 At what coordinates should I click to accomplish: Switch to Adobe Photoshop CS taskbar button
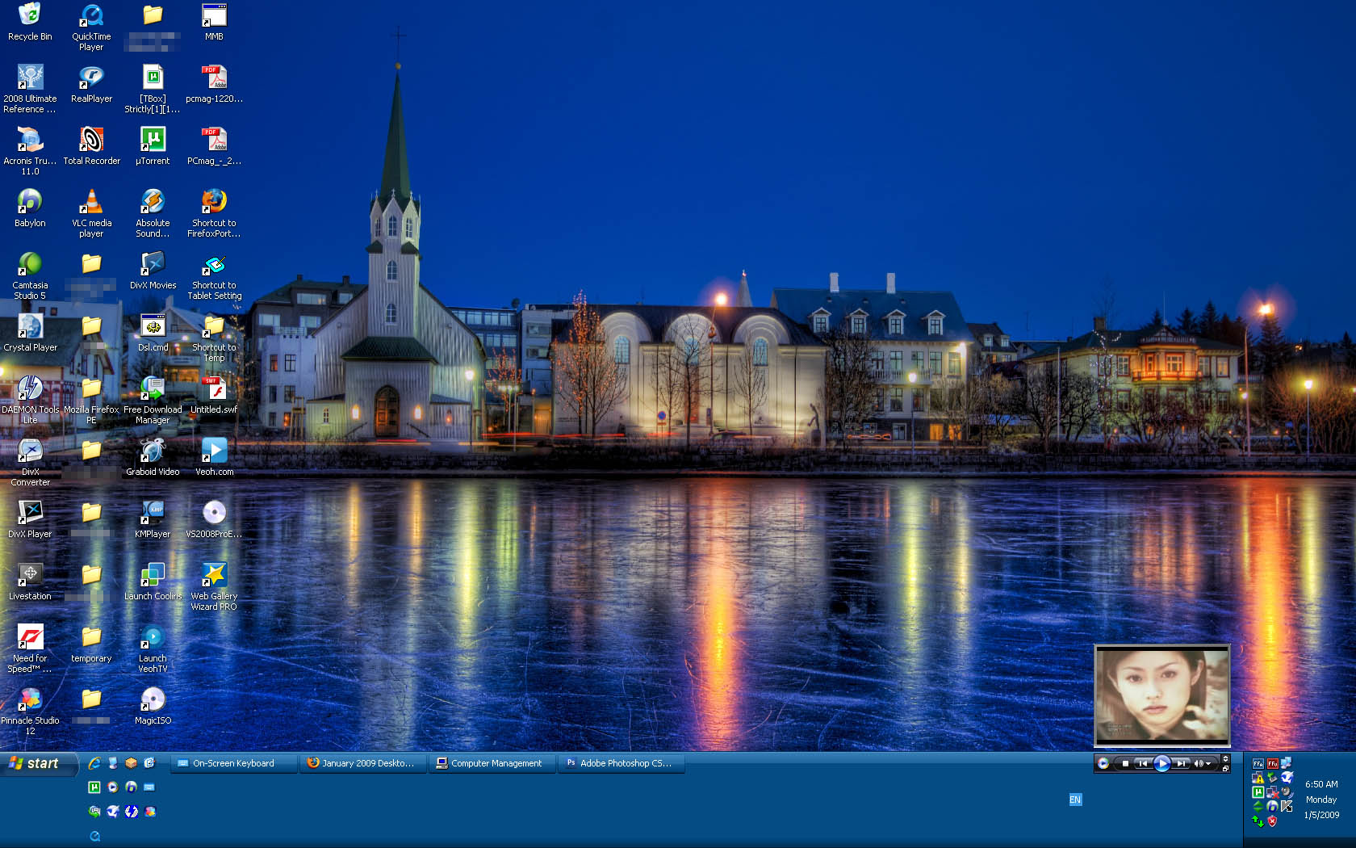pos(621,763)
